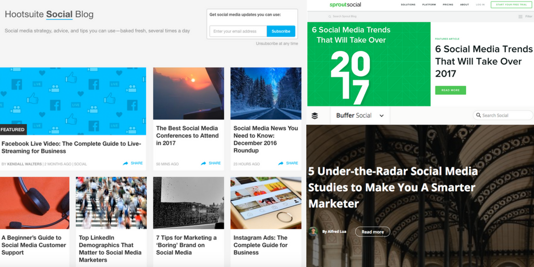
Task: Open 5 Under-the-Radar Social Media Studies headline
Action: (393, 187)
